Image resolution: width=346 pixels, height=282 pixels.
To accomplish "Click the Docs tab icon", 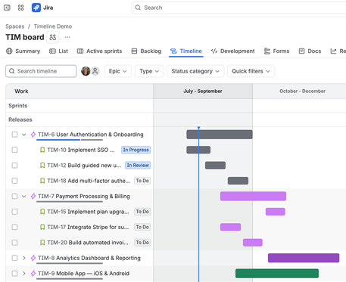I will pyautogui.click(x=301, y=51).
